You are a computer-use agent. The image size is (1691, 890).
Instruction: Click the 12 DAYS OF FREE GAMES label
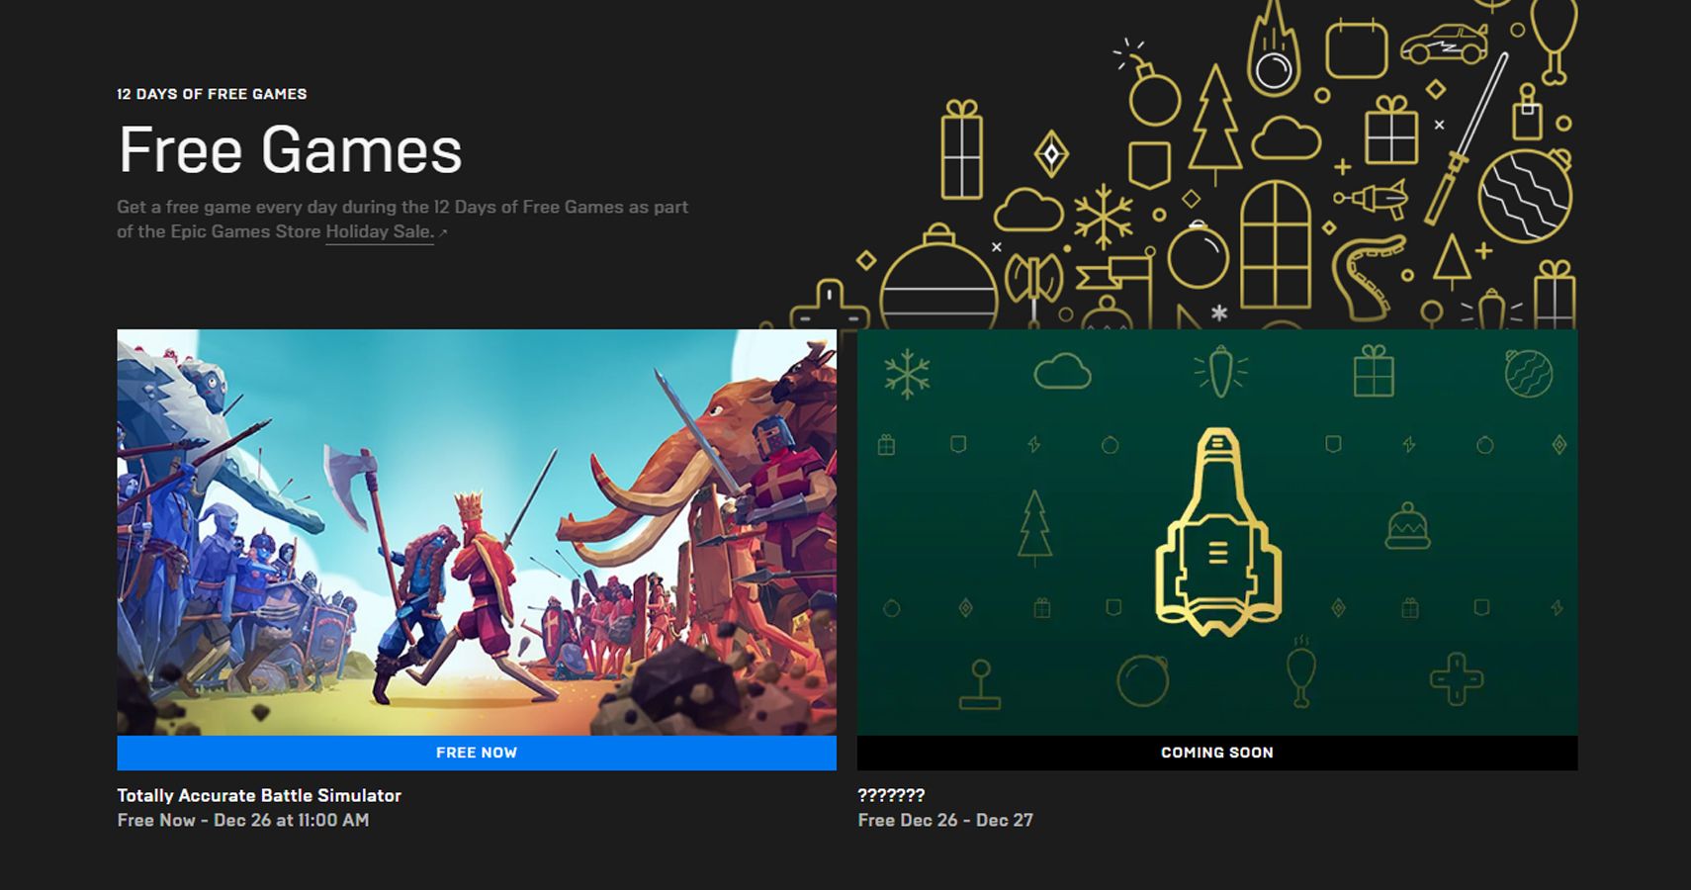click(x=212, y=94)
